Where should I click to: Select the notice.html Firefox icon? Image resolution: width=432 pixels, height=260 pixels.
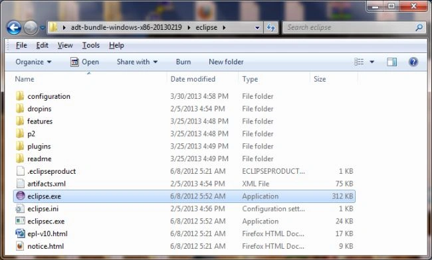20,245
